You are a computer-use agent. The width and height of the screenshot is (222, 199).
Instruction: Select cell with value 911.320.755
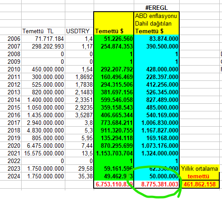(113, 130)
